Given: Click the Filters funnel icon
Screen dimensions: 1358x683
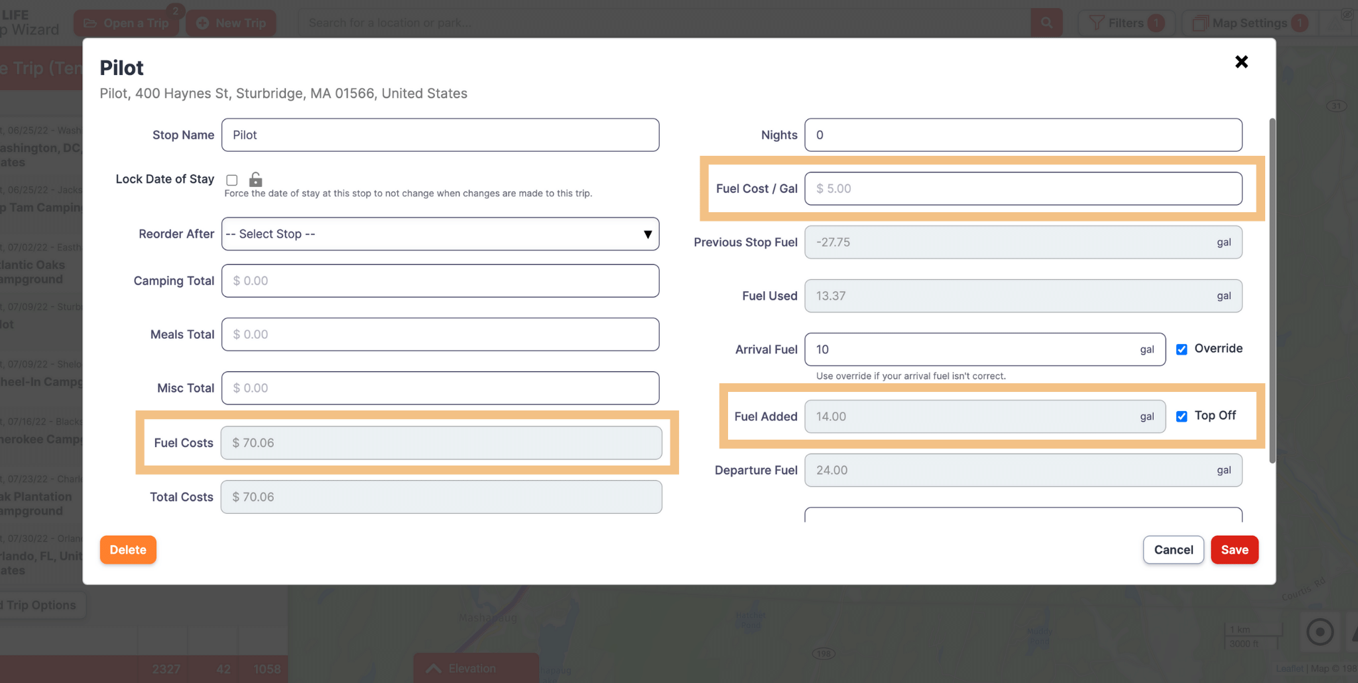Looking at the screenshot, I should (1097, 23).
